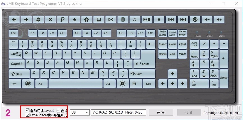Click the standalone Down arrow key
The height and width of the screenshot is (120, 243).
[x=172, y=84]
